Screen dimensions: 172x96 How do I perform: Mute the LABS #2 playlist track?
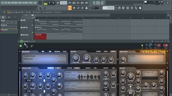[32, 33]
